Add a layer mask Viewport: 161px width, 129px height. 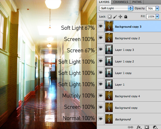point(147,127)
